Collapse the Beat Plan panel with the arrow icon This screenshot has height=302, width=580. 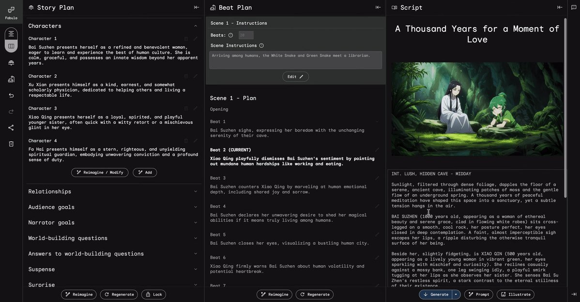point(378,7)
